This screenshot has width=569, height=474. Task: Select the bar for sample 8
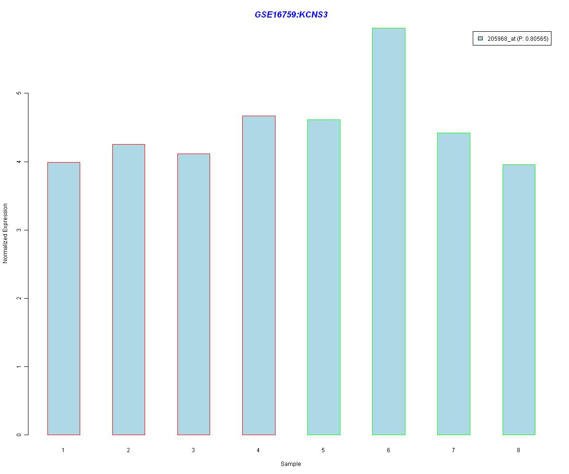click(x=519, y=300)
